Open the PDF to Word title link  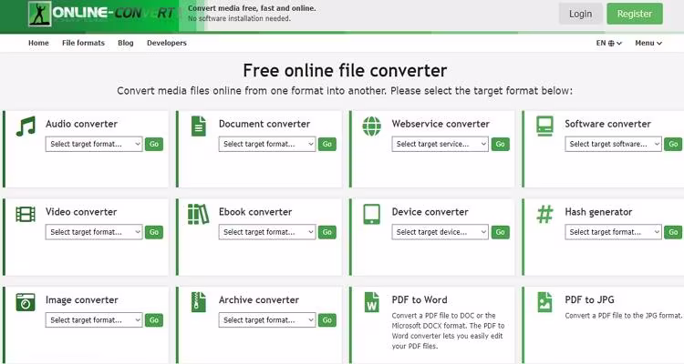pyautogui.click(x=420, y=299)
